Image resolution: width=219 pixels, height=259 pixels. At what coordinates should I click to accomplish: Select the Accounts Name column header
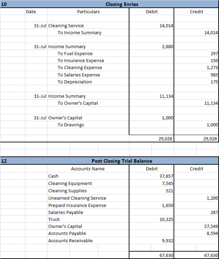point(88,169)
